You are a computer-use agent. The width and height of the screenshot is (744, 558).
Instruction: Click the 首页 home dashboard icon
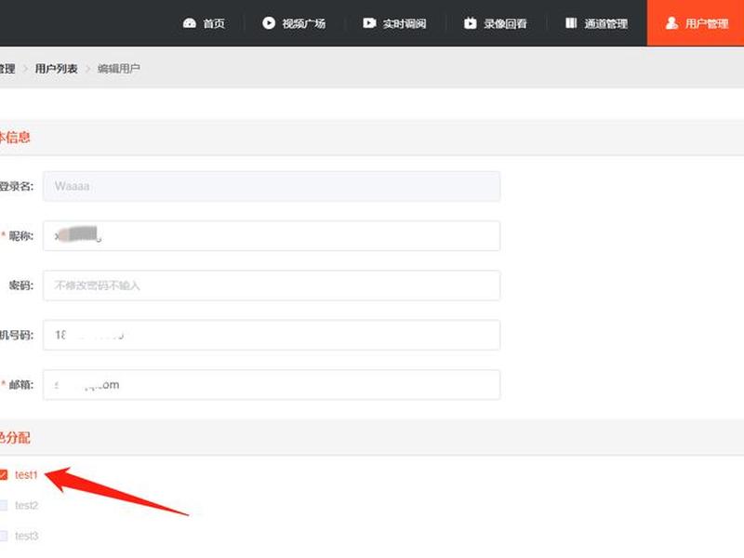190,22
